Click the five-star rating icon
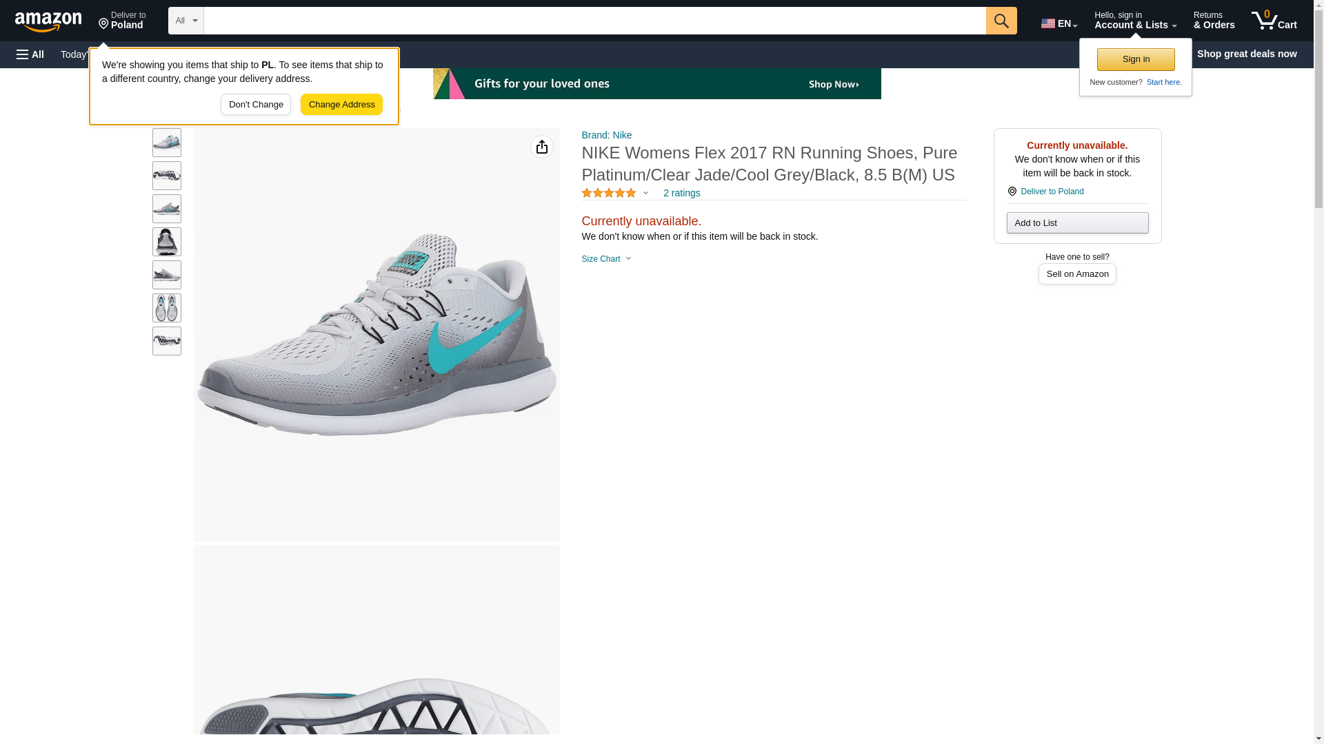 tap(609, 194)
